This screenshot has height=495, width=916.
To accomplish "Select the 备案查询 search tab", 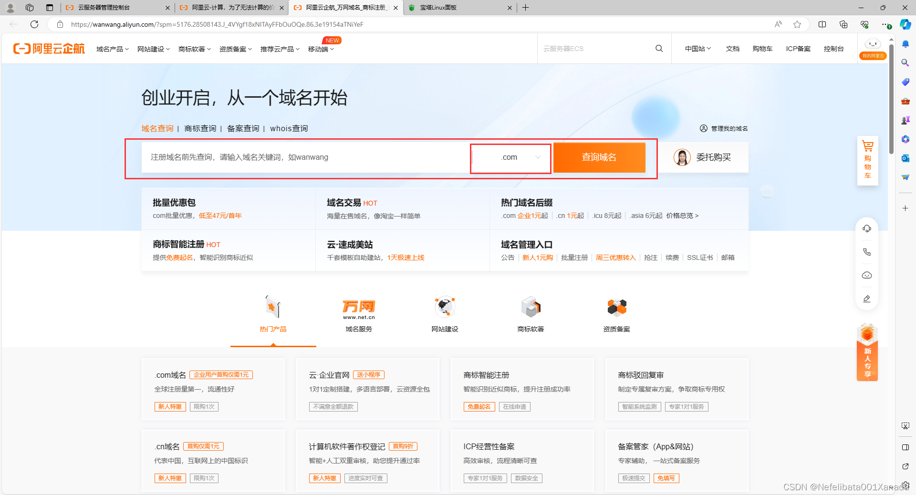I will tap(243, 128).
